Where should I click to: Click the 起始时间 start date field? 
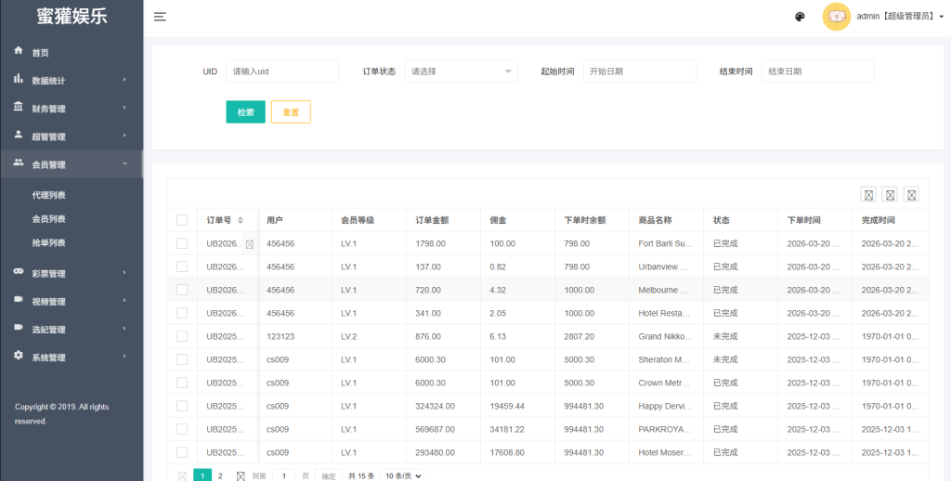click(639, 71)
